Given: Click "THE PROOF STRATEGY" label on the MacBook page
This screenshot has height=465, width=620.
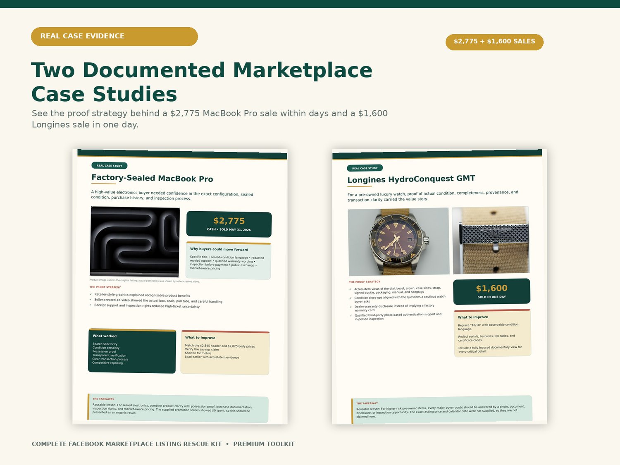Looking at the screenshot, I should (105, 287).
